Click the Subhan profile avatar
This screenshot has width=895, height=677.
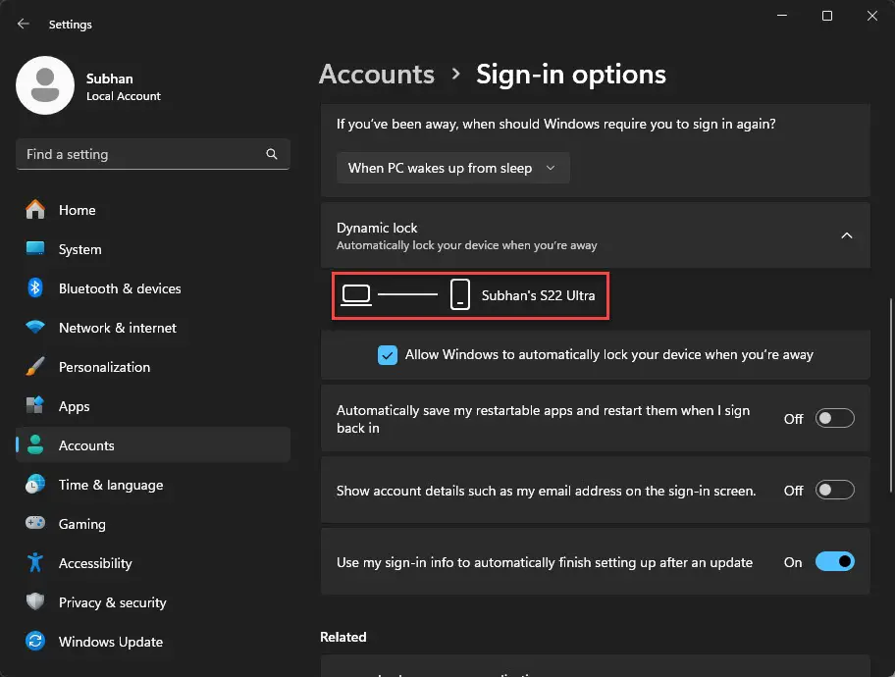tap(45, 85)
